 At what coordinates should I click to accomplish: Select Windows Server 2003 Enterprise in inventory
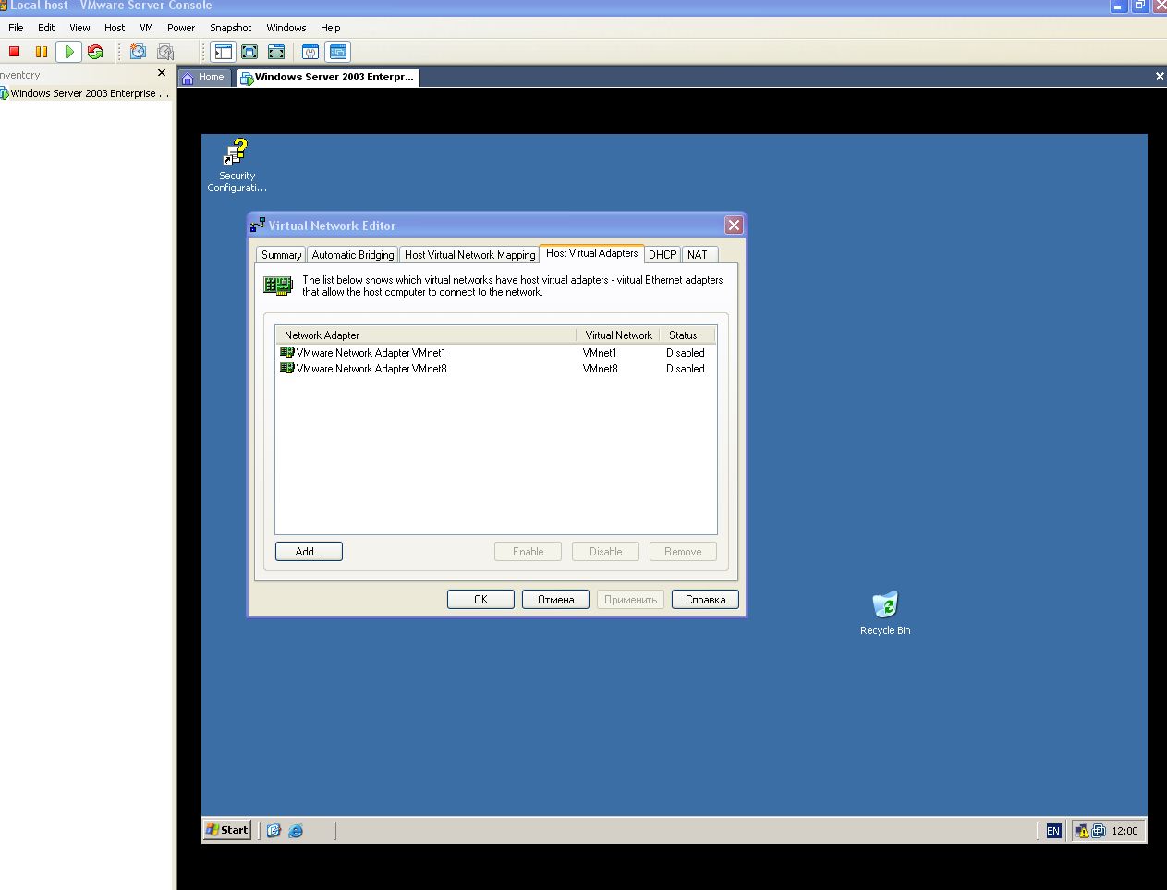85,93
